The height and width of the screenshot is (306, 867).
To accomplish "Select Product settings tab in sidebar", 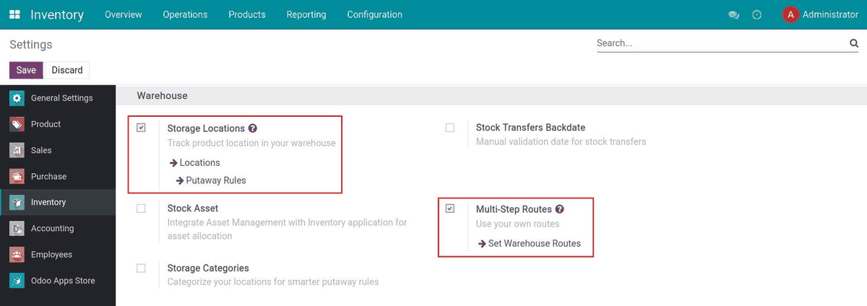I will click(58, 124).
